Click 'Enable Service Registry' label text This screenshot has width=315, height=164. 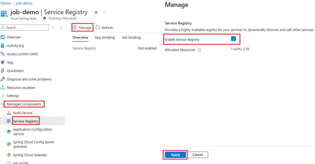[x=182, y=40]
